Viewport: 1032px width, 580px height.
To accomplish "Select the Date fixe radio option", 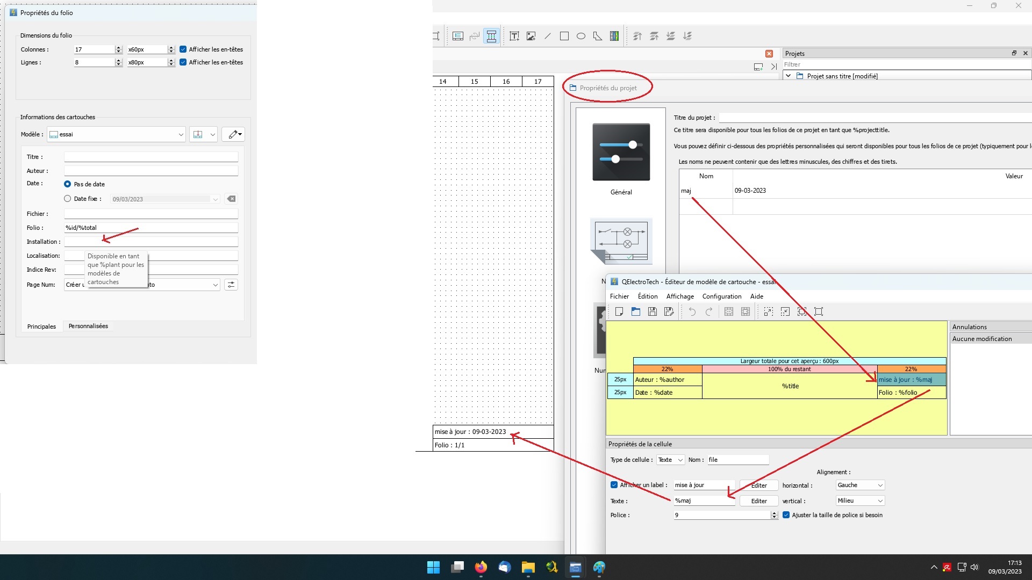I will tap(68, 199).
